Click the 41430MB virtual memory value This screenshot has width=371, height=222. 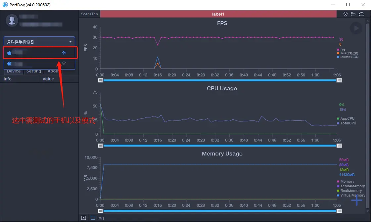[347, 175]
